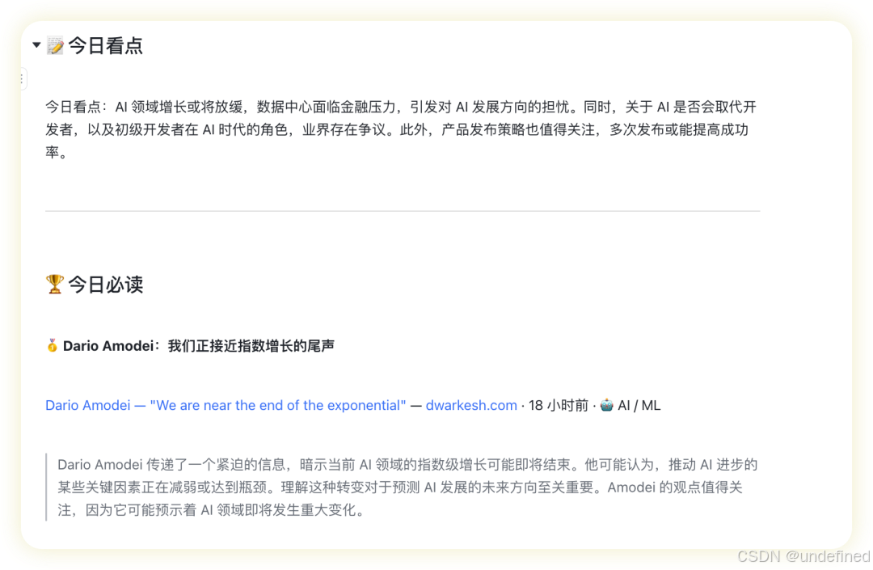Viewport: 873px width, 570px height.
Task: Collapse the 今日看点 section triangle
Action: click(x=36, y=45)
